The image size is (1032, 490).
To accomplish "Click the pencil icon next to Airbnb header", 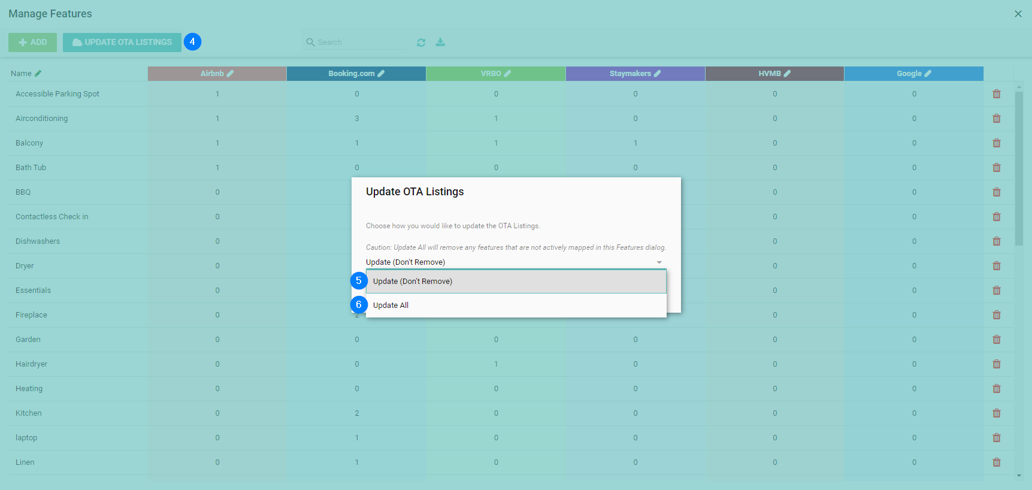I will pos(231,74).
